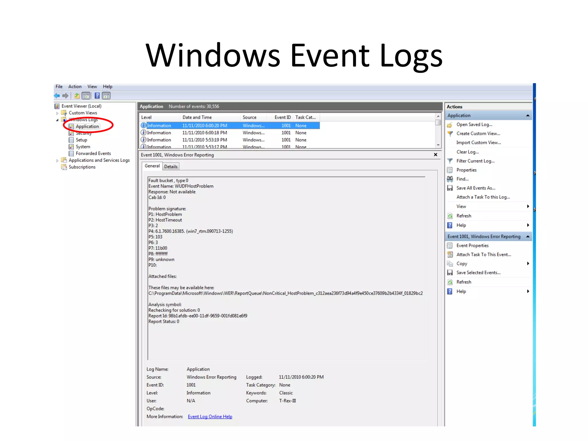Open the Copy submenu arrow
This screenshot has height=441, width=588.
click(528, 264)
